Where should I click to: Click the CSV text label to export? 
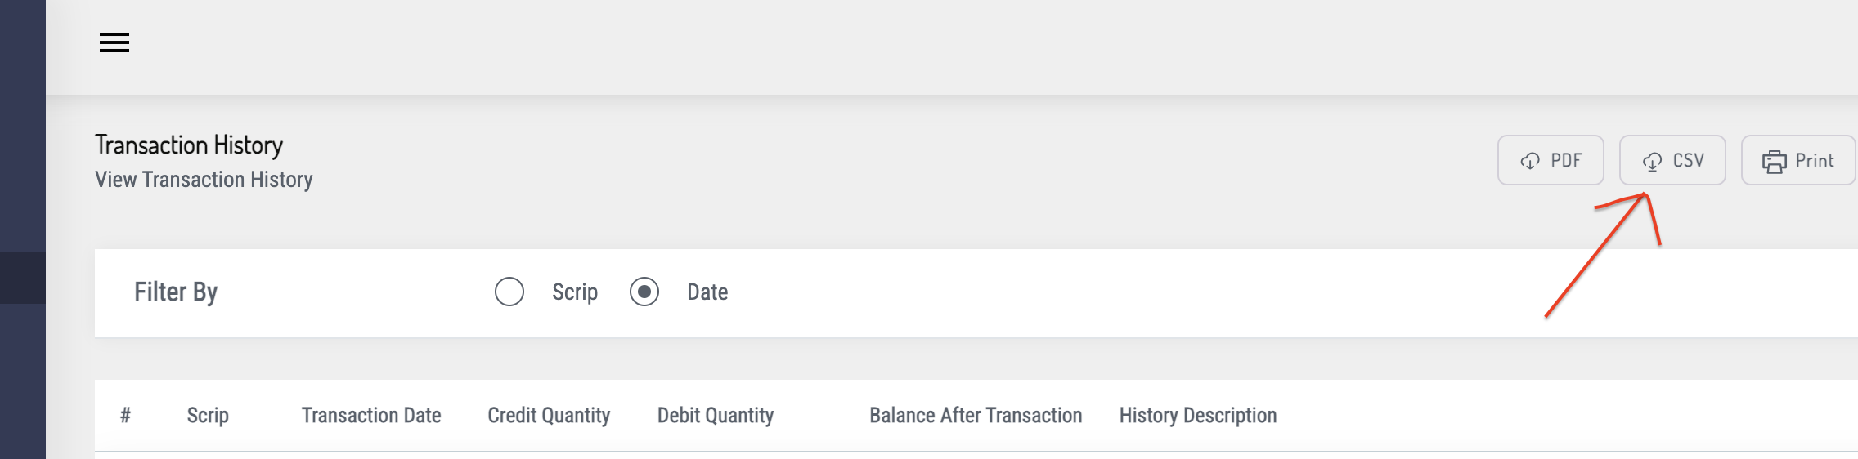pos(1688,161)
